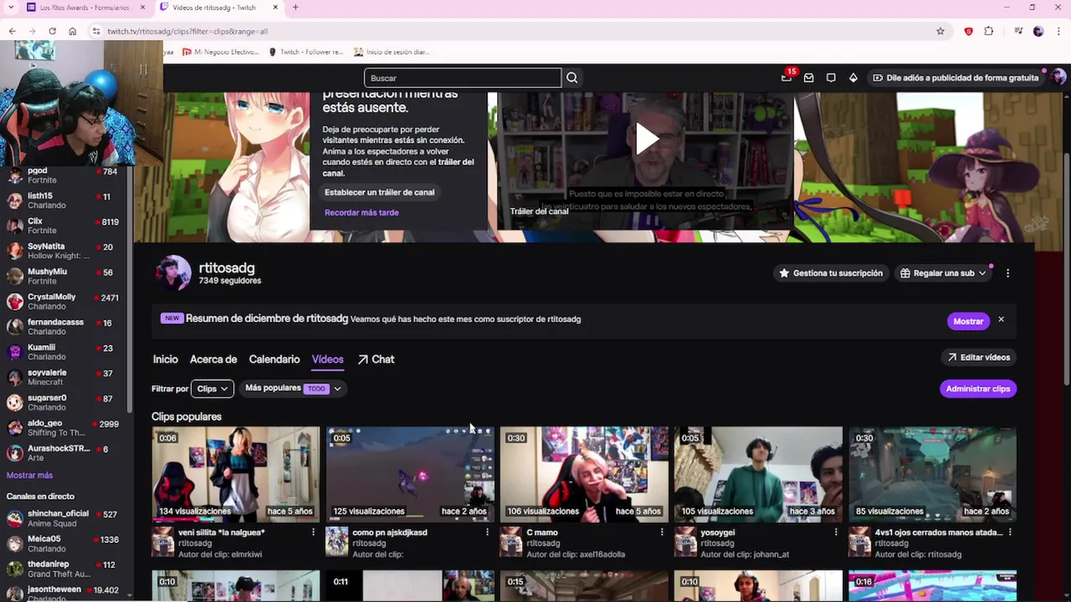Open clip thumbnail 'veni sillita *la nalguea*'
The image size is (1071, 602).
point(235,474)
